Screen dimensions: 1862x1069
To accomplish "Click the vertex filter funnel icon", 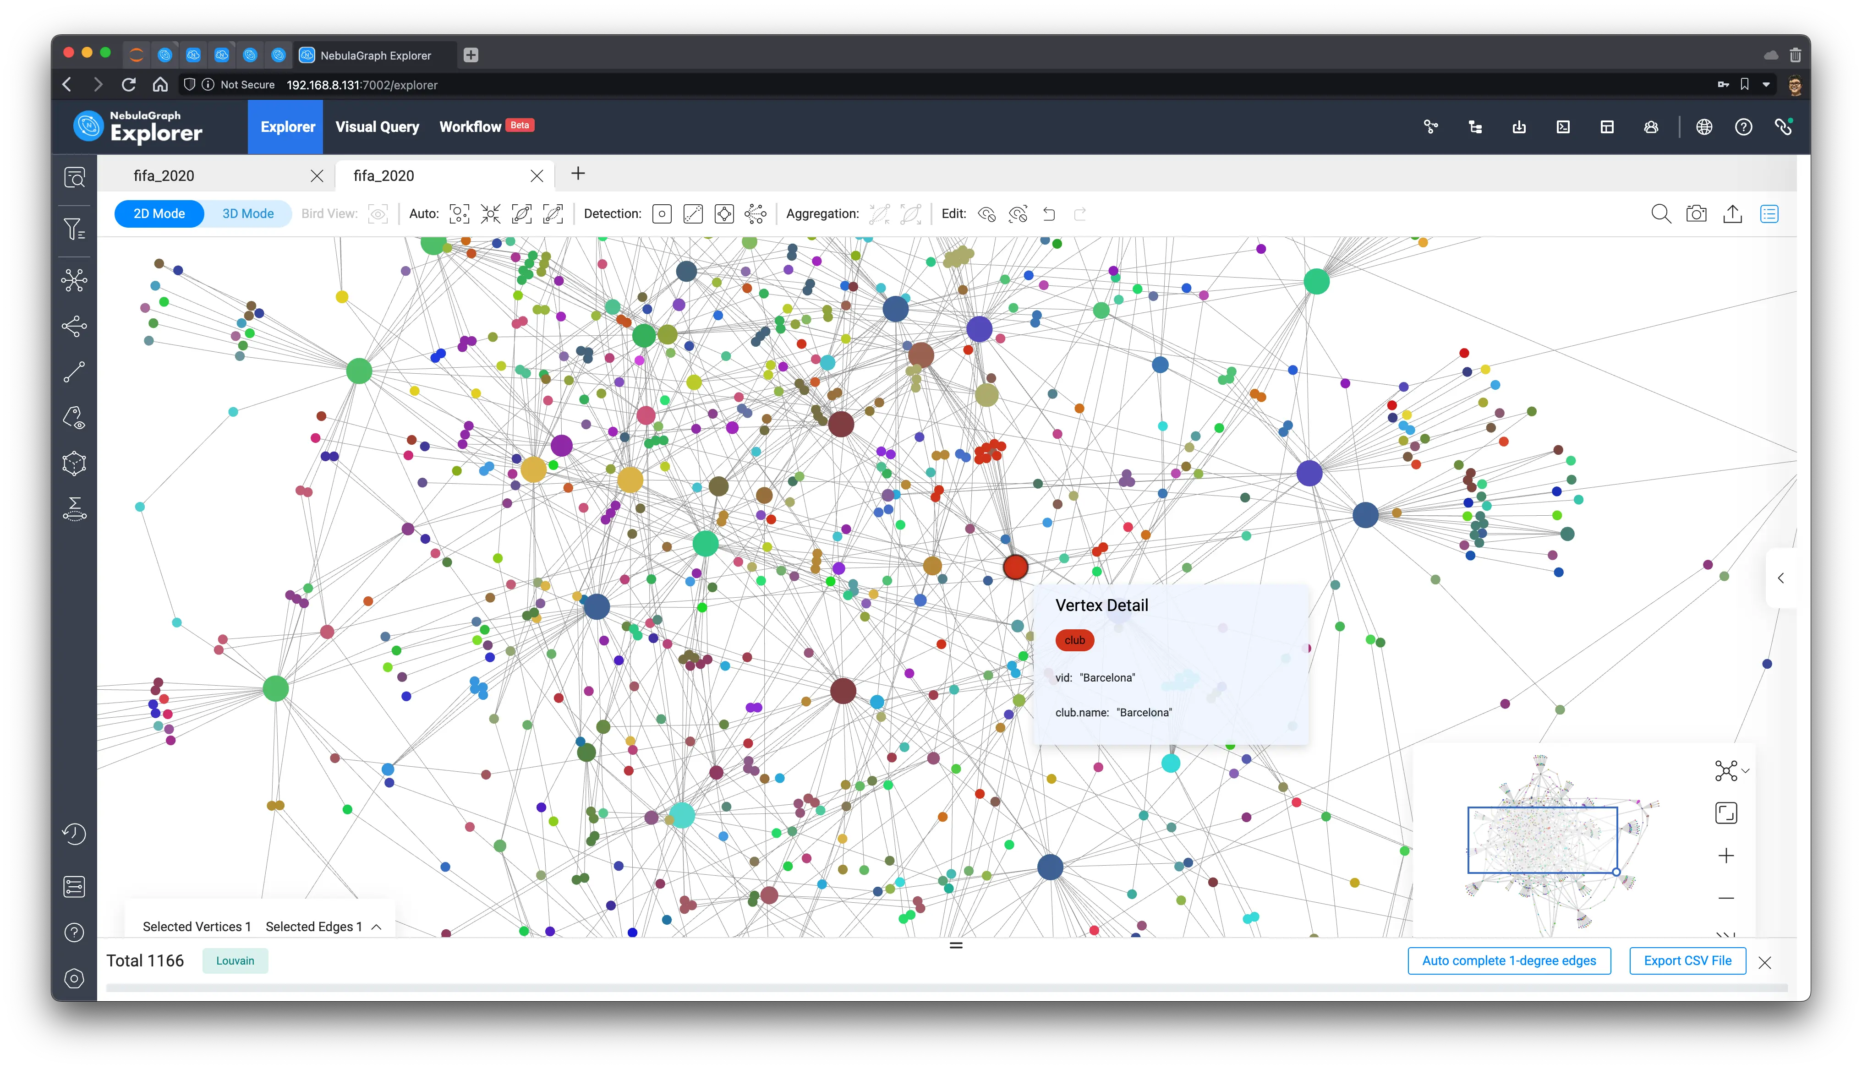I will [74, 230].
